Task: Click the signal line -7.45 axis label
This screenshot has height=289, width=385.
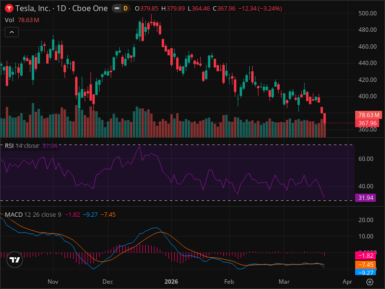Action: click(365, 264)
